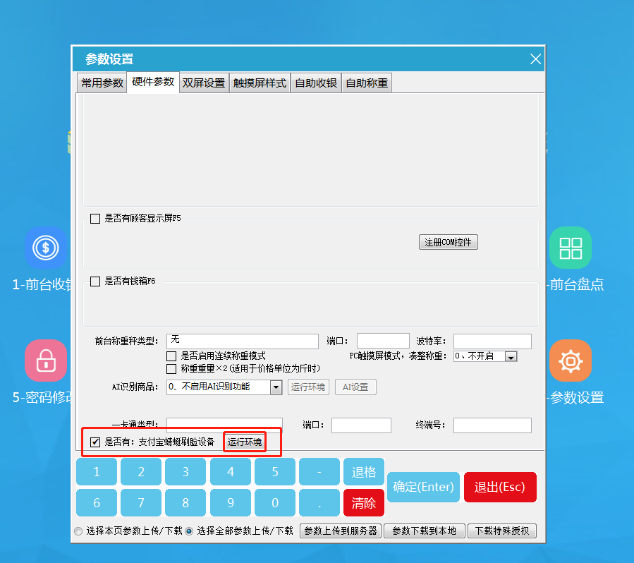Screen dimensions: 634x563
Task: Expand the AI识别商品 dropdown
Action: (x=276, y=387)
